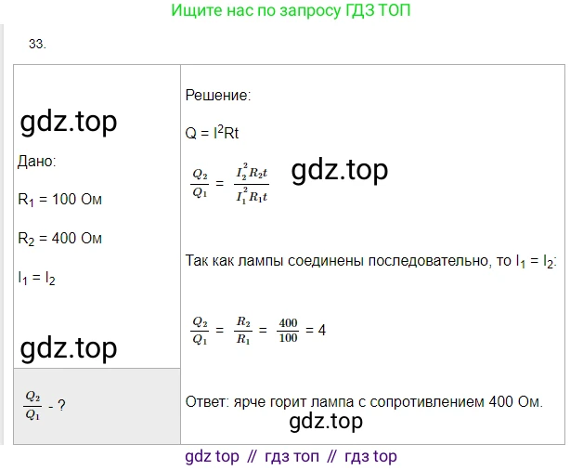Open the 'гдз топ' footer link
Screen dimensions: 583x470
click(291, 456)
